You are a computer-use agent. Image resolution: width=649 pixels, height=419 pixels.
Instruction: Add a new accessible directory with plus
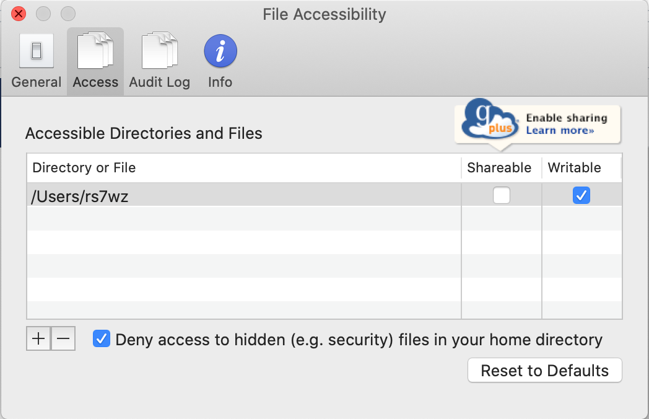click(x=38, y=339)
